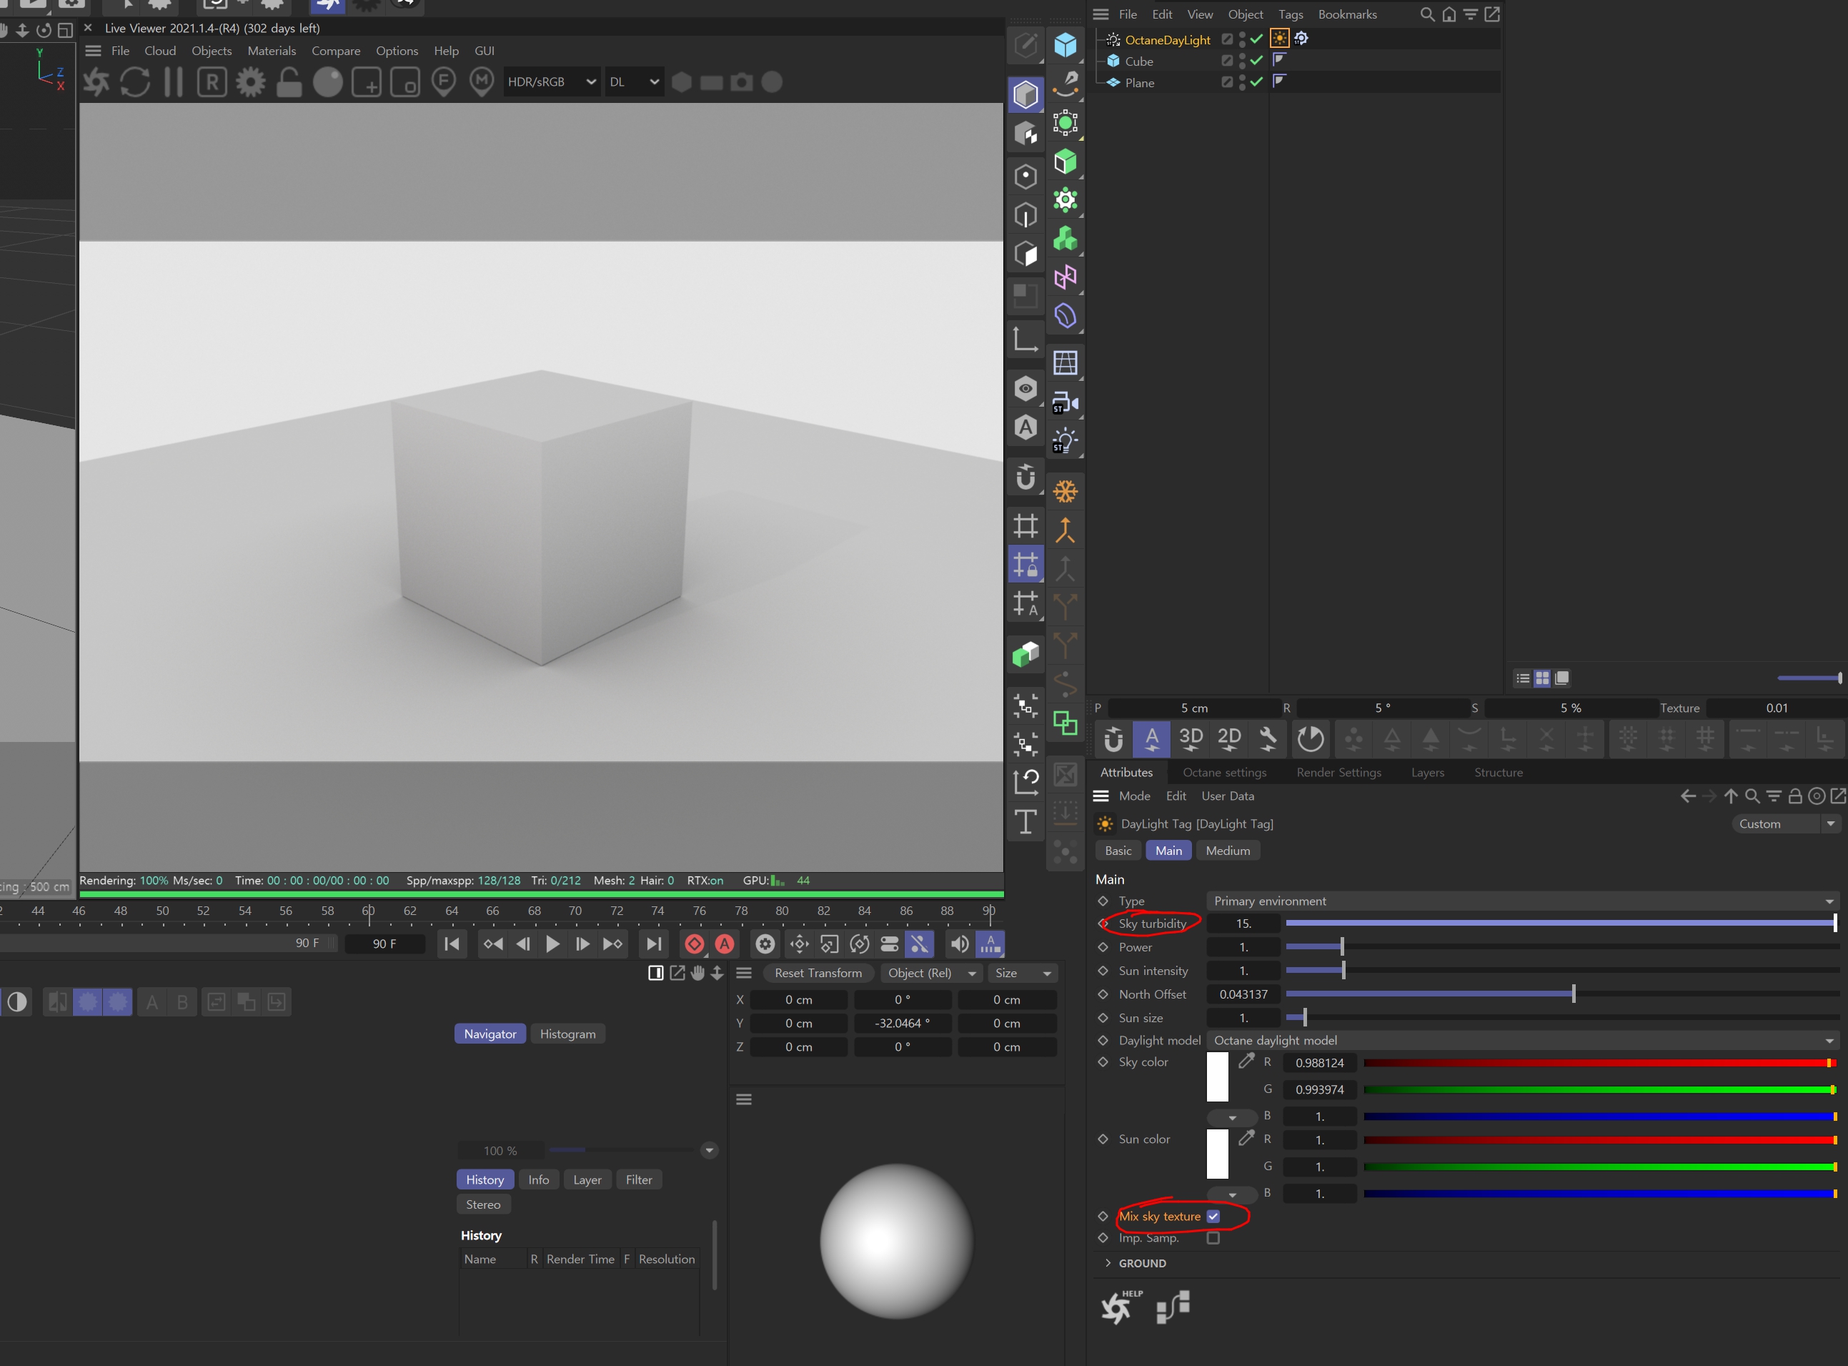The height and width of the screenshot is (1366, 1848).
Task: Click the Octane help logo icon
Action: tap(1121, 1307)
